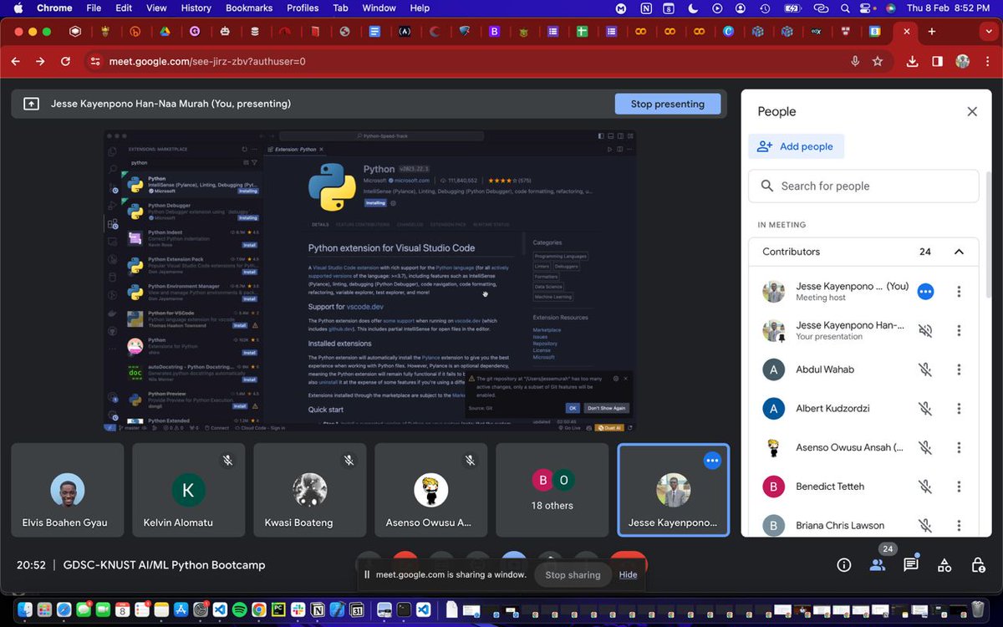Viewport: 1003px width, 627px height.
Task: Open Spotlight search in macOS menu bar
Action: (x=845, y=8)
